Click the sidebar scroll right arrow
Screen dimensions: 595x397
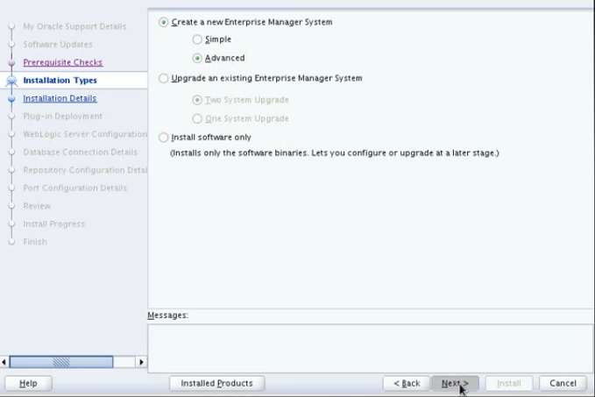coord(141,362)
